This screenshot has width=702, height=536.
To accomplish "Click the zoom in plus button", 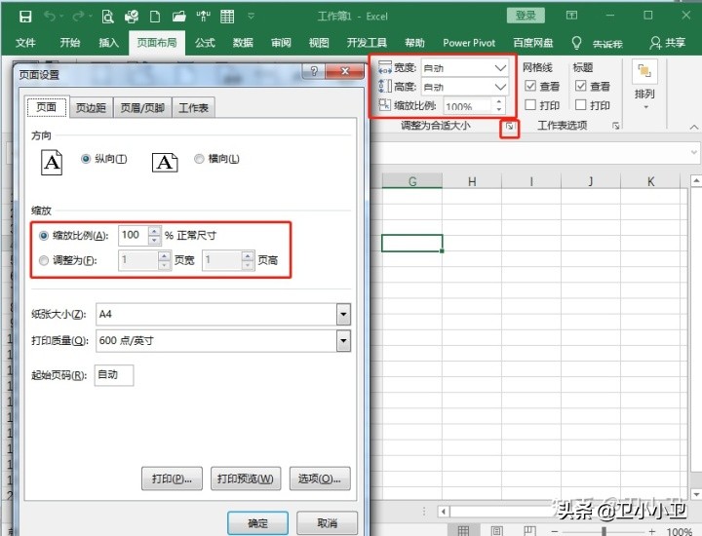I will coord(652,531).
